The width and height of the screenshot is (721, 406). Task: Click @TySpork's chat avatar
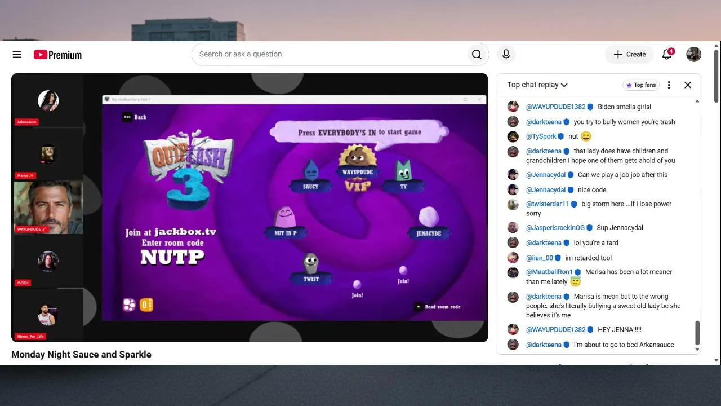coord(513,136)
